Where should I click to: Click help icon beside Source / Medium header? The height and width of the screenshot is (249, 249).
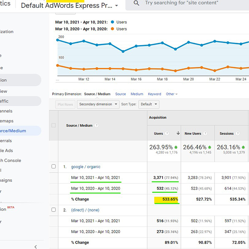coord(96,125)
